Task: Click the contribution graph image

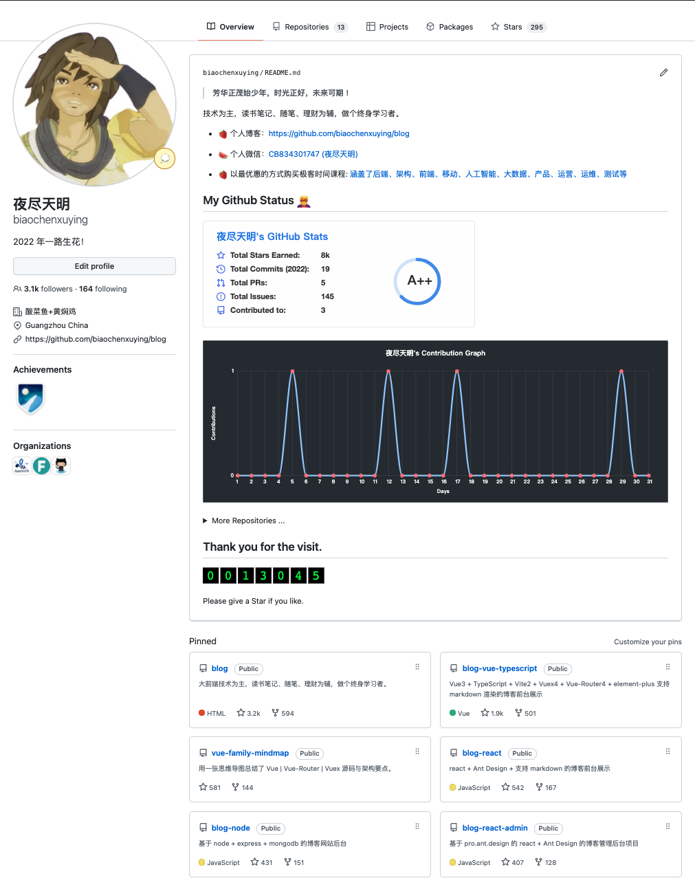Action: [x=435, y=421]
